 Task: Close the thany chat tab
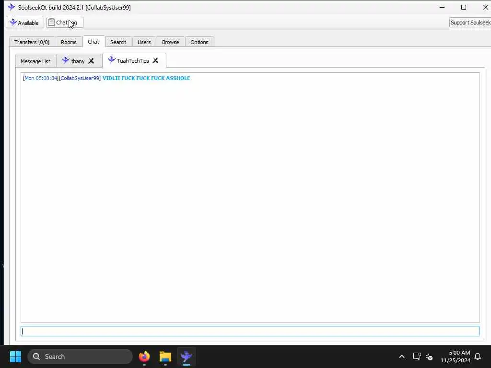tap(91, 61)
